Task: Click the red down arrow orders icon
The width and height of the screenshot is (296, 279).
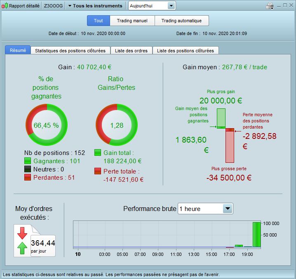Action: pos(22,233)
